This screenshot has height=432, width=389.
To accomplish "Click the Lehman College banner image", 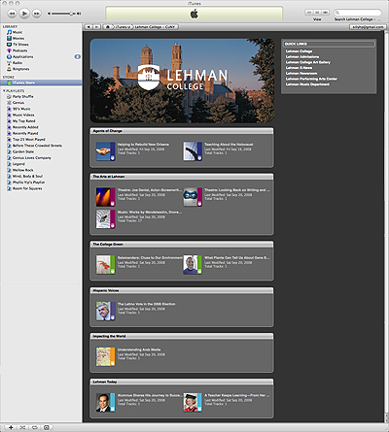I will tap(182, 81).
